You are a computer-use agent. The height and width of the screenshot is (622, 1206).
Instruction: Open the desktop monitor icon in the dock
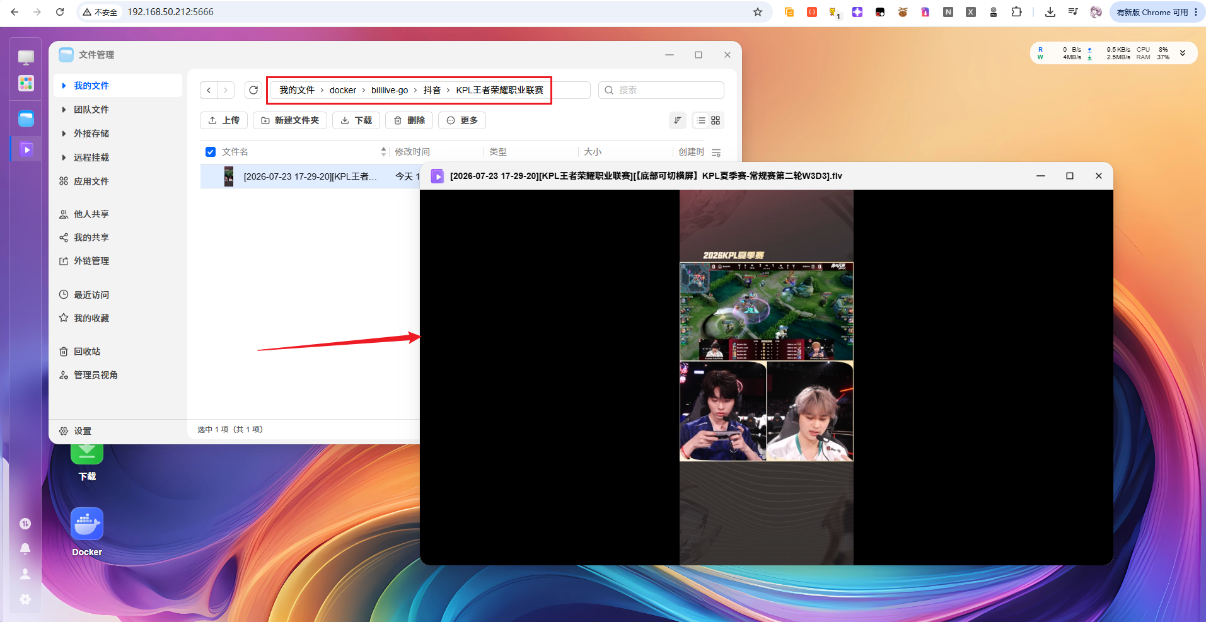pos(26,57)
